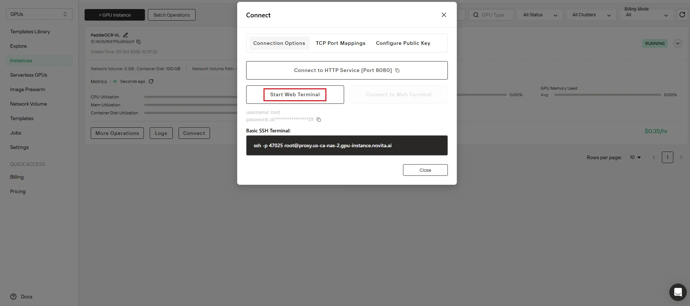Switch to the TCP Port Mappings tab
Screen dimensions: 690x306
pyautogui.click(x=340, y=43)
